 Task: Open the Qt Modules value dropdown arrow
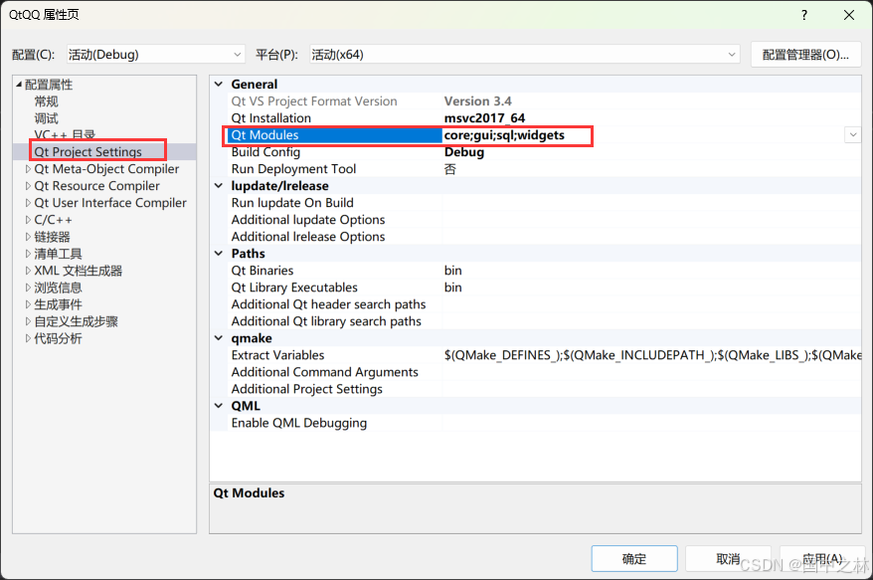[852, 135]
